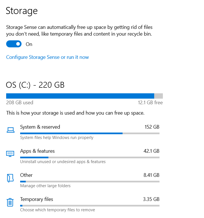204x218 pixels.
Task: Click the Apps & features usage bar
Action: click(x=90, y=157)
